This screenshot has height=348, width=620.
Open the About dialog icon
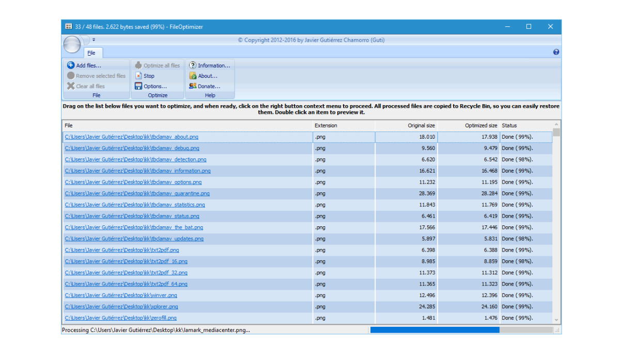(x=193, y=76)
